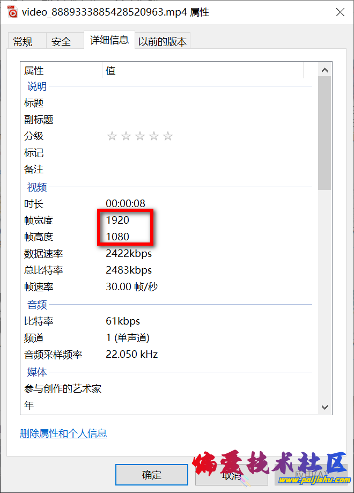
Task: Set rating to five stars
Action: click(168, 136)
